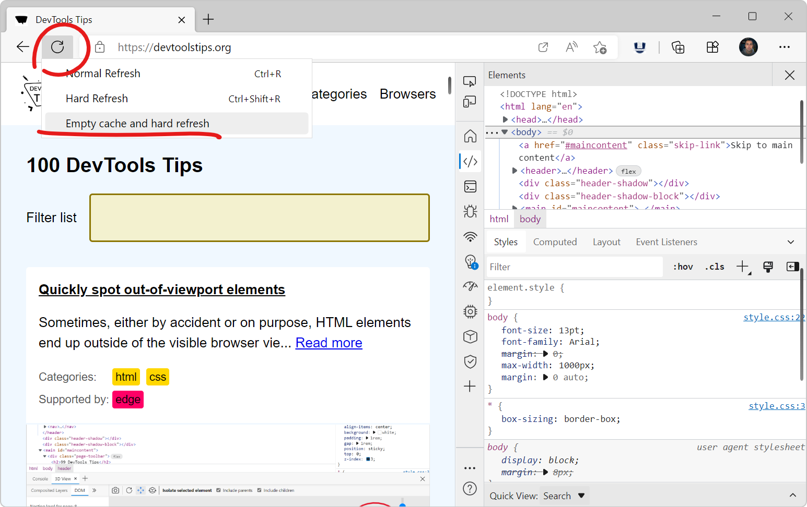This screenshot has width=807, height=507.
Task: Click the browser refresh button
Action: (x=57, y=47)
